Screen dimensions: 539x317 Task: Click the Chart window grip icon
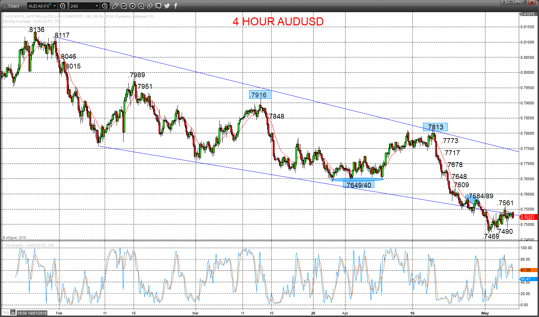pos(5,6)
